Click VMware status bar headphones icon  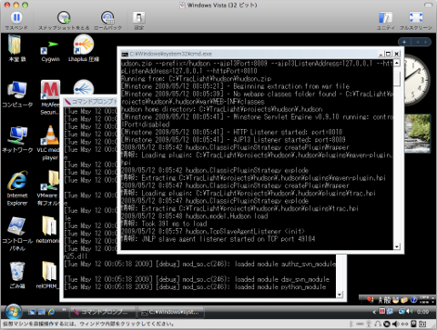click(378, 324)
